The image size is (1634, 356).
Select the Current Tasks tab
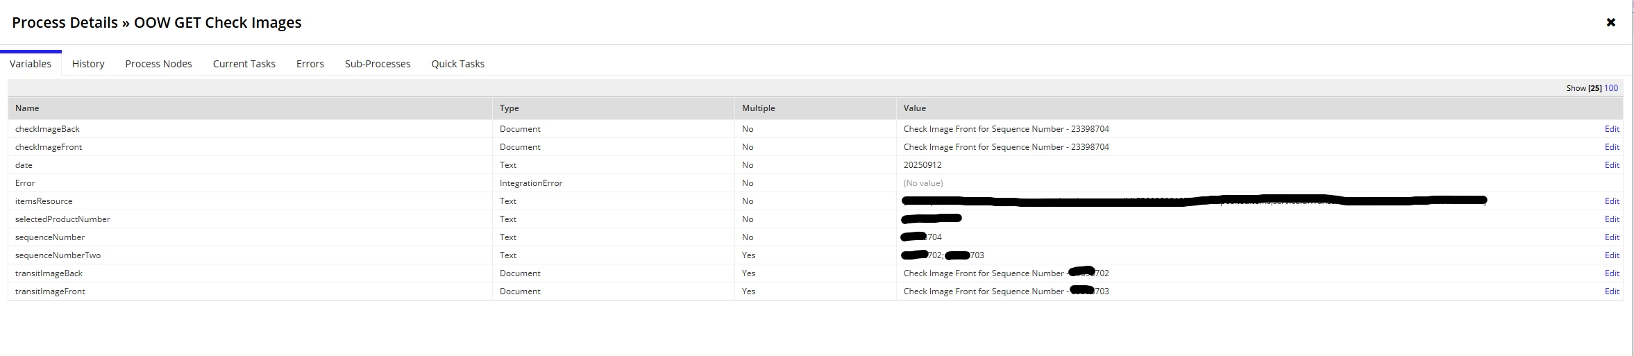coord(244,63)
